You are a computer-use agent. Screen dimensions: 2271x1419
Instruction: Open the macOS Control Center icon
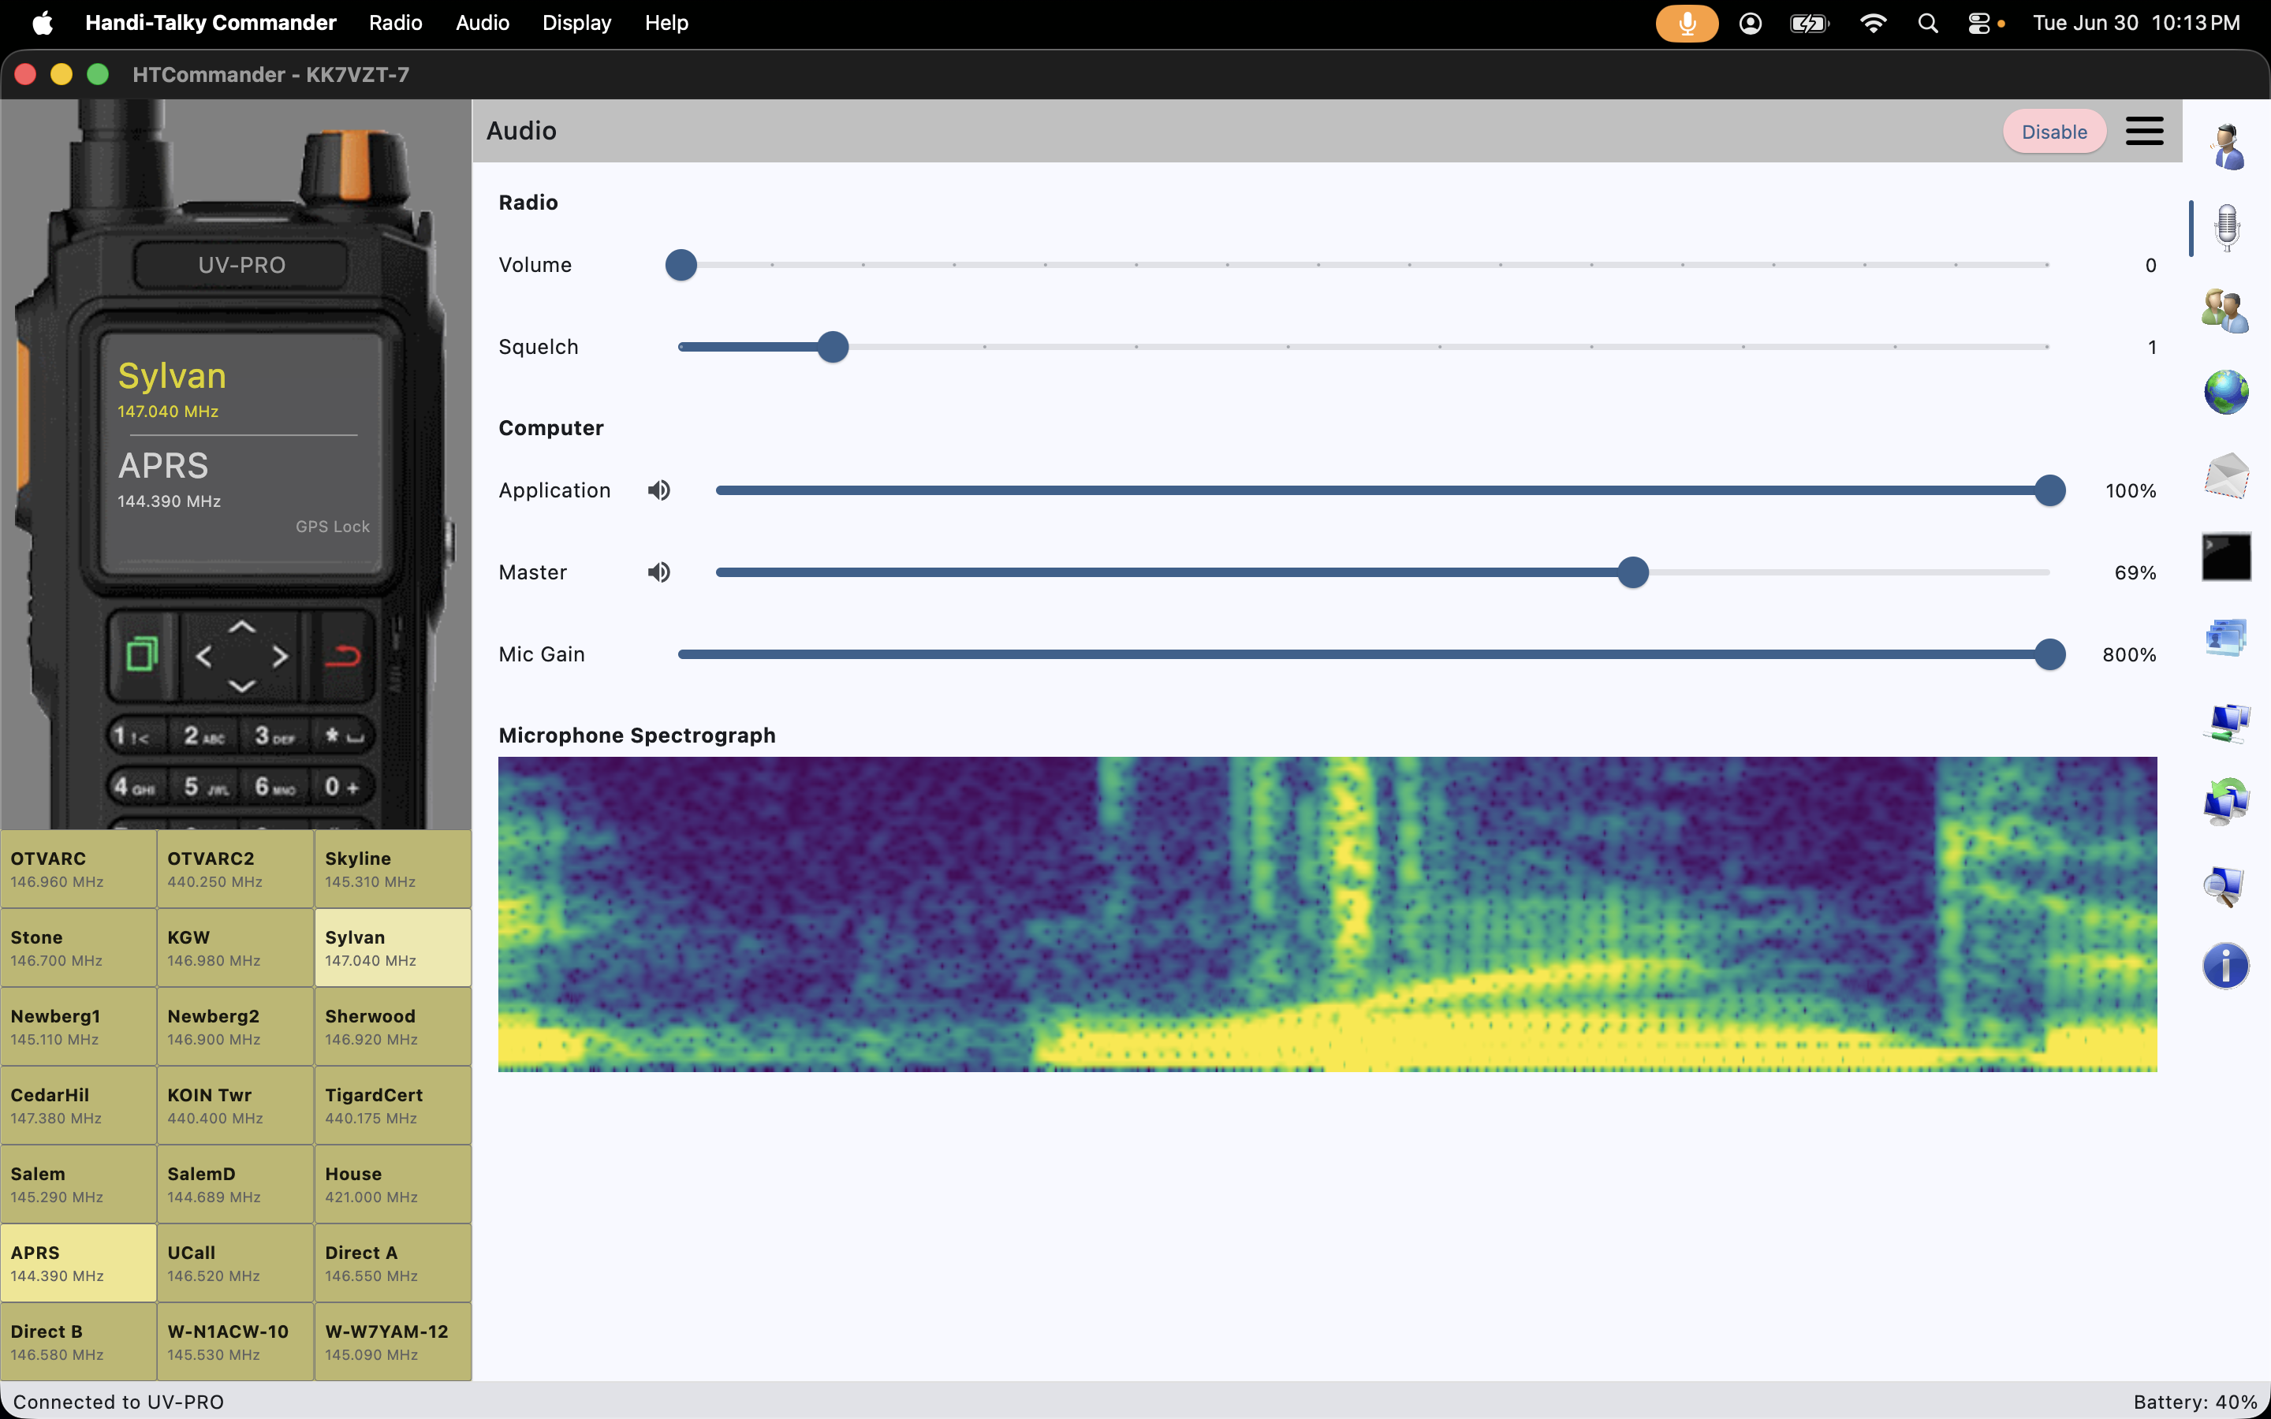(1978, 23)
